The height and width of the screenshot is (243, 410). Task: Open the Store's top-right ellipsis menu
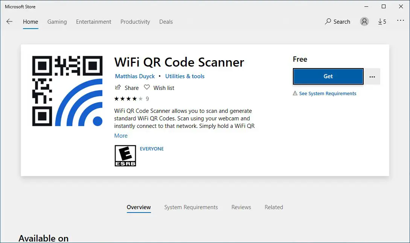(400, 21)
